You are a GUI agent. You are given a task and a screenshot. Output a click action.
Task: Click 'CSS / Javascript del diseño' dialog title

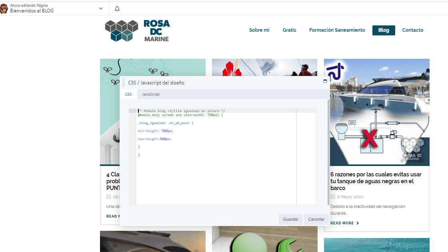(156, 82)
